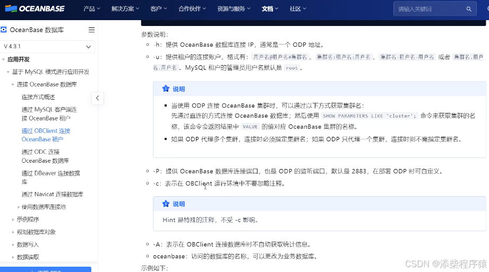Open 通过 MySQL 客户端连接 OceanBase 租户
Screen dimensions: 489x272
(x=49, y=113)
